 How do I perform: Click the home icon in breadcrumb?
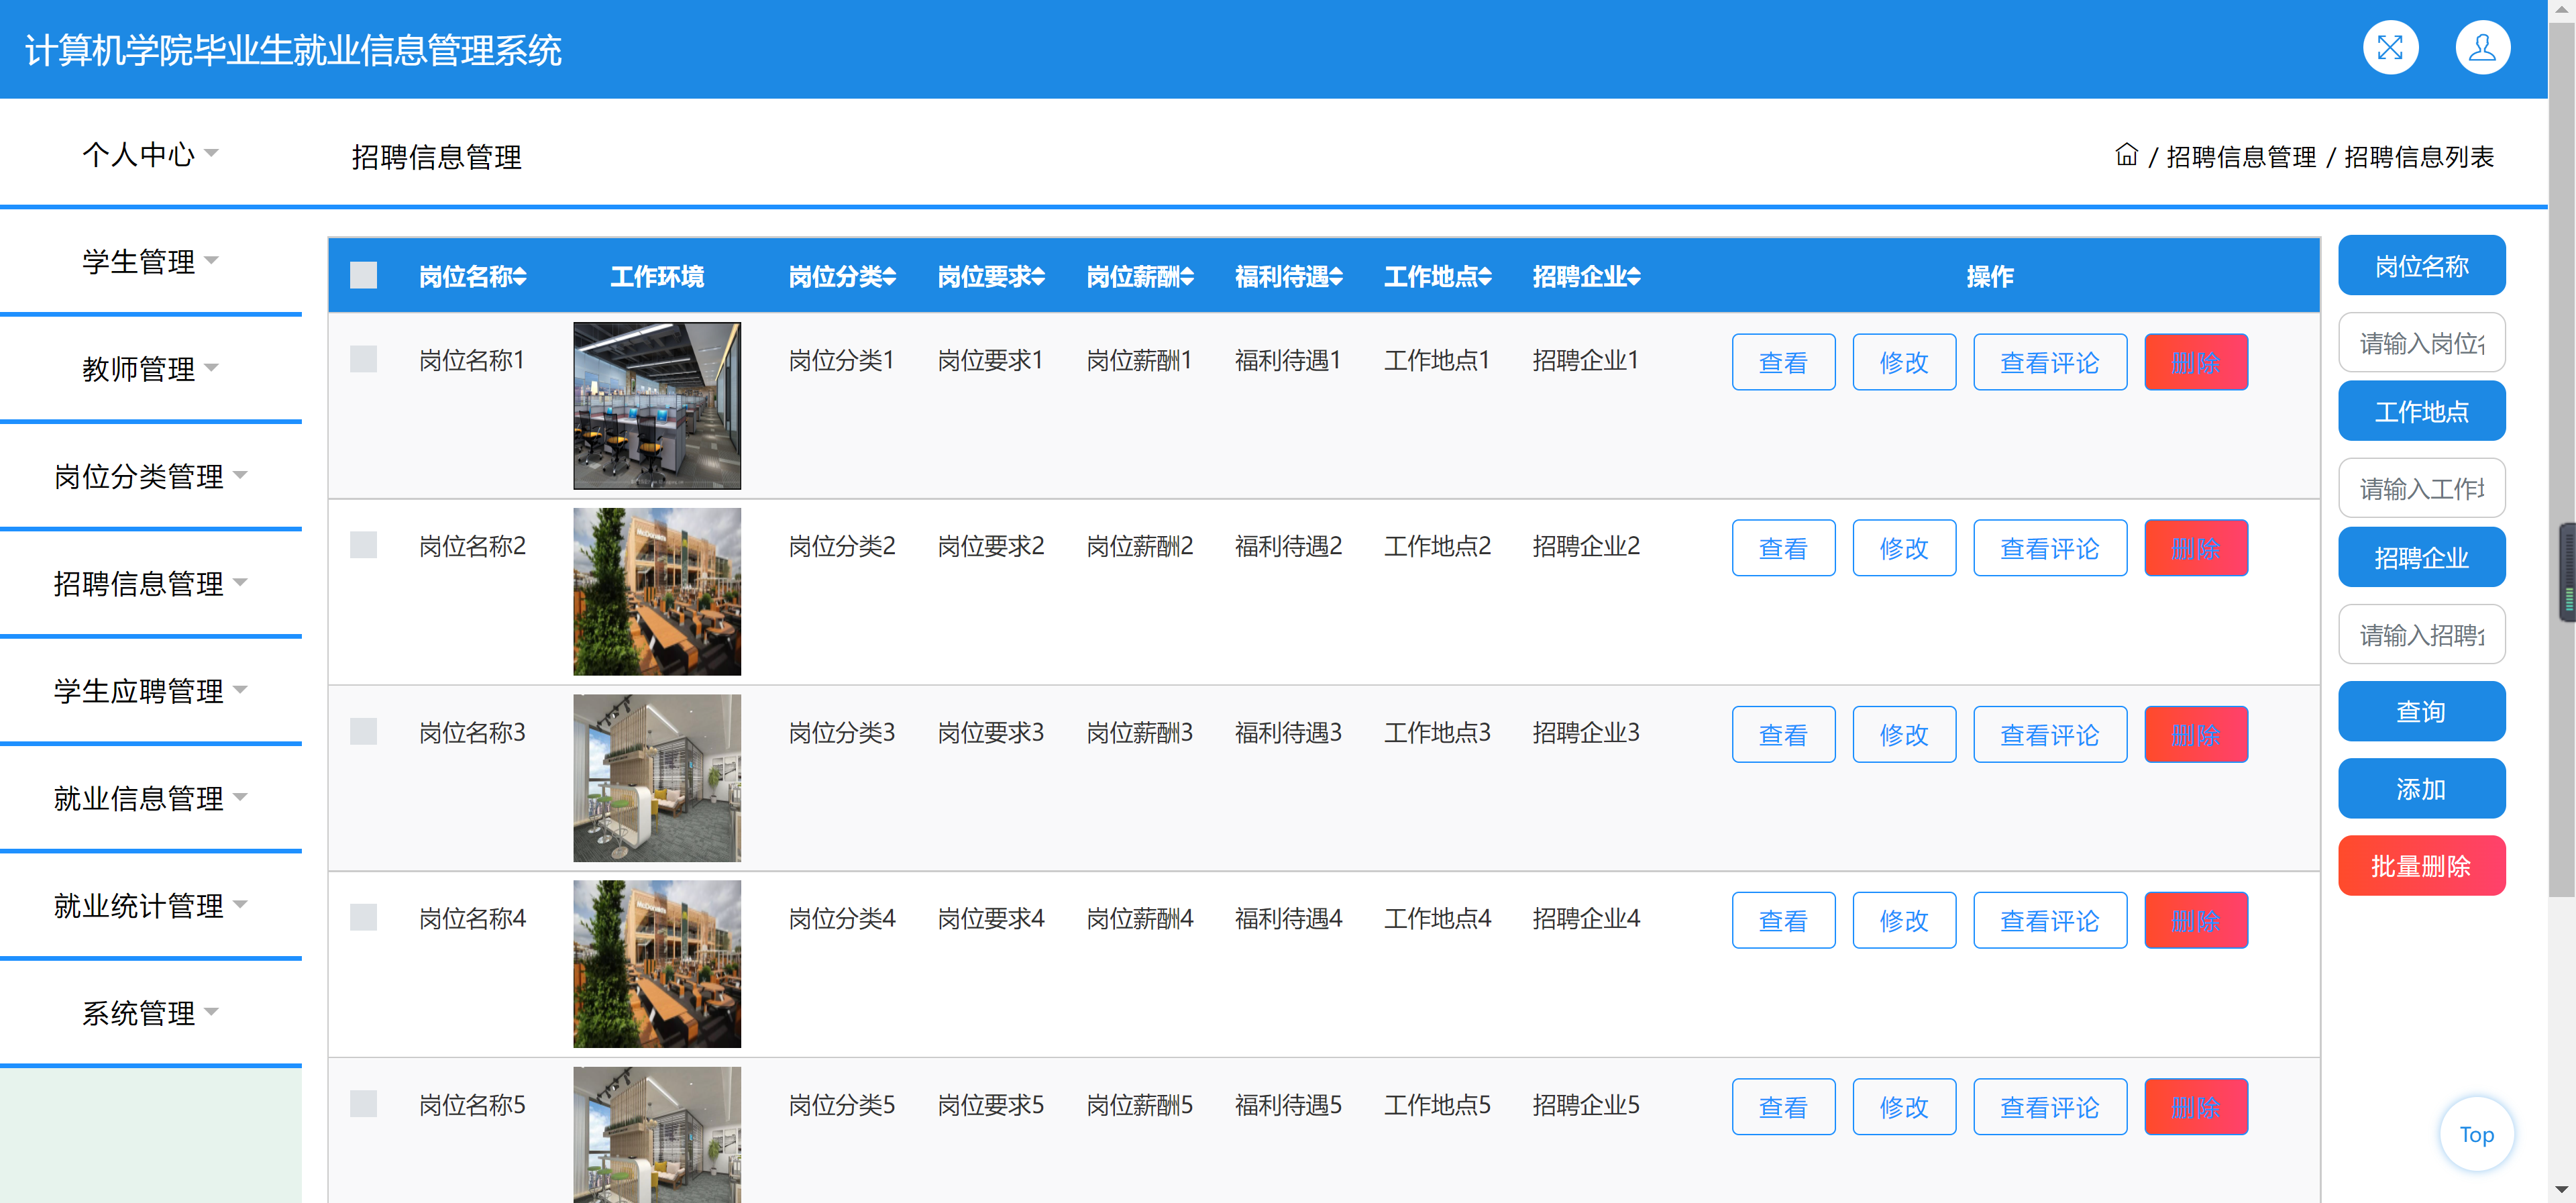(2126, 155)
